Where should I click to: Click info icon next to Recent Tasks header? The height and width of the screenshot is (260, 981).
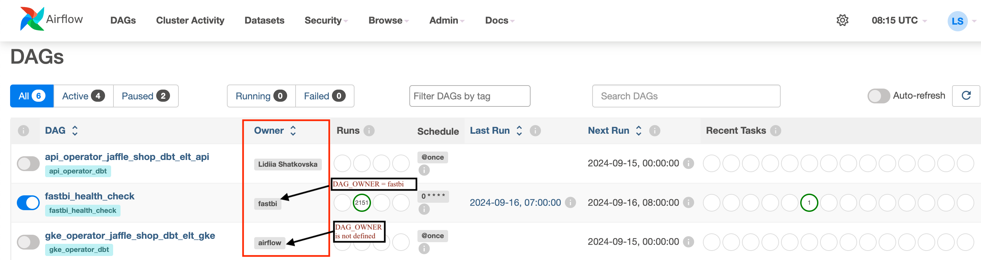tap(775, 131)
